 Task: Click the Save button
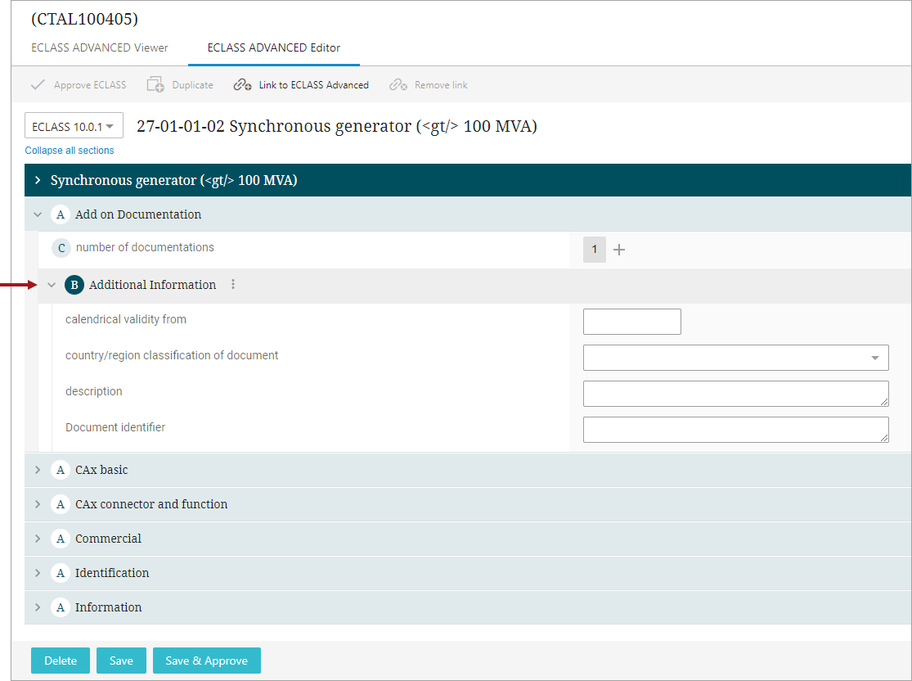point(121,661)
